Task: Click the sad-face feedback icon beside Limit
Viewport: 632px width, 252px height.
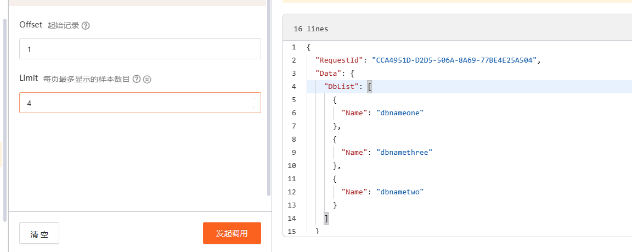Action: click(x=147, y=79)
